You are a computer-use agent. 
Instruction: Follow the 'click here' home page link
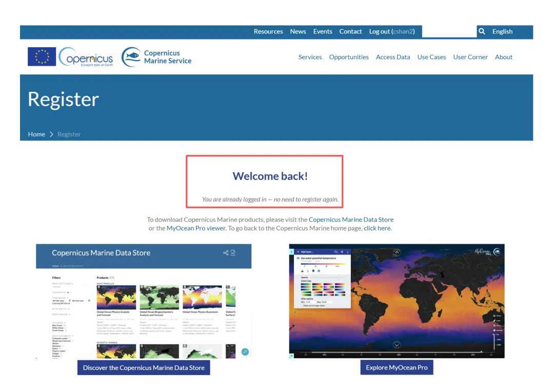(377, 228)
